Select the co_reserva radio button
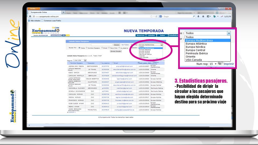Image resolution: width=258 pixels, height=145 pixels. (119, 48)
